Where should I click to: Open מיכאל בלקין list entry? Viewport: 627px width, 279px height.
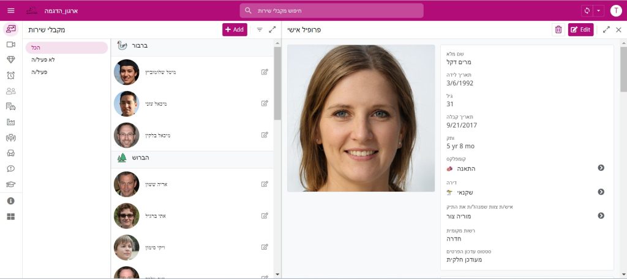tap(192, 135)
